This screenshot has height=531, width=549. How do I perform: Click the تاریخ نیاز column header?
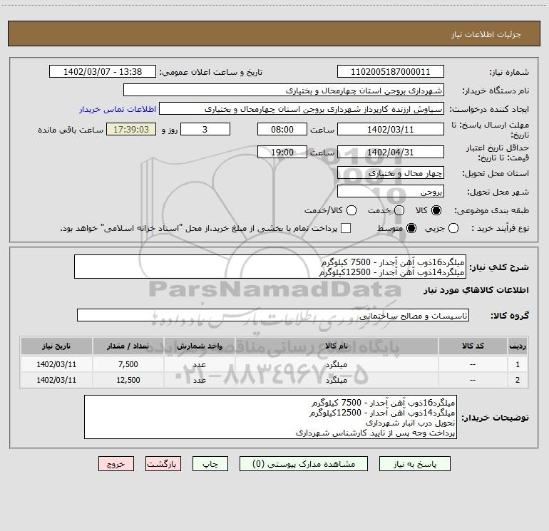pos(56,346)
